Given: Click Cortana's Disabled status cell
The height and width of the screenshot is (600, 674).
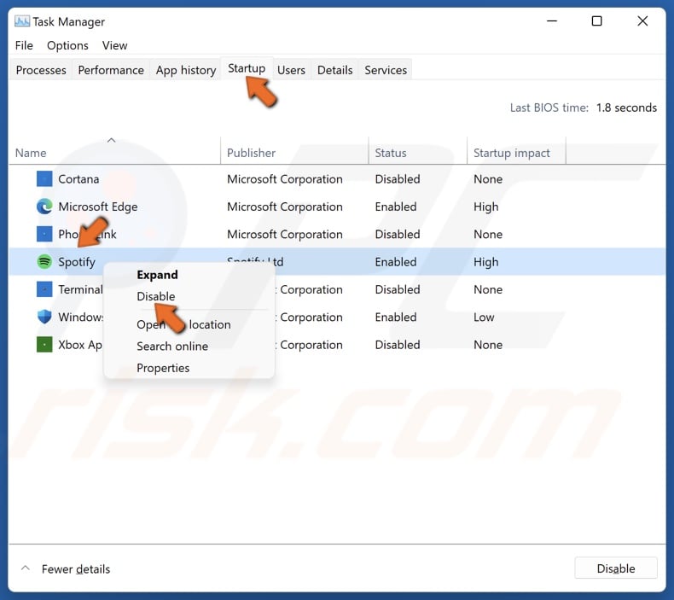Looking at the screenshot, I should click(x=398, y=179).
